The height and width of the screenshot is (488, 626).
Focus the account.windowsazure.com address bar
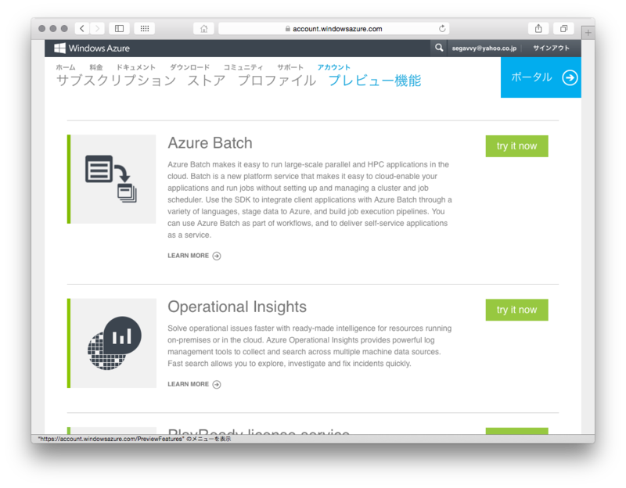point(334,28)
